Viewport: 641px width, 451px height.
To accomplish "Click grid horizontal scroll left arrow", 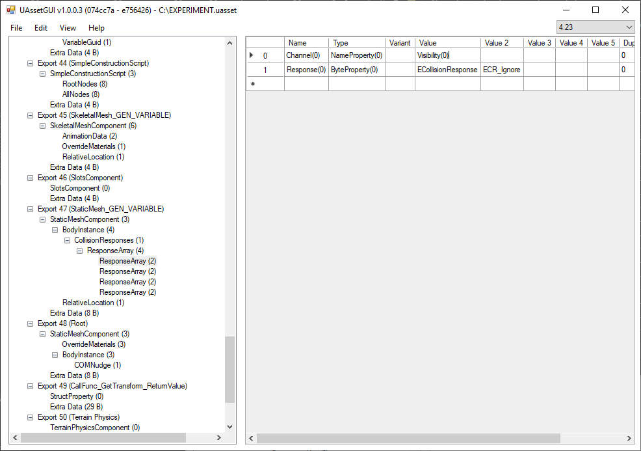I will 251,439.
